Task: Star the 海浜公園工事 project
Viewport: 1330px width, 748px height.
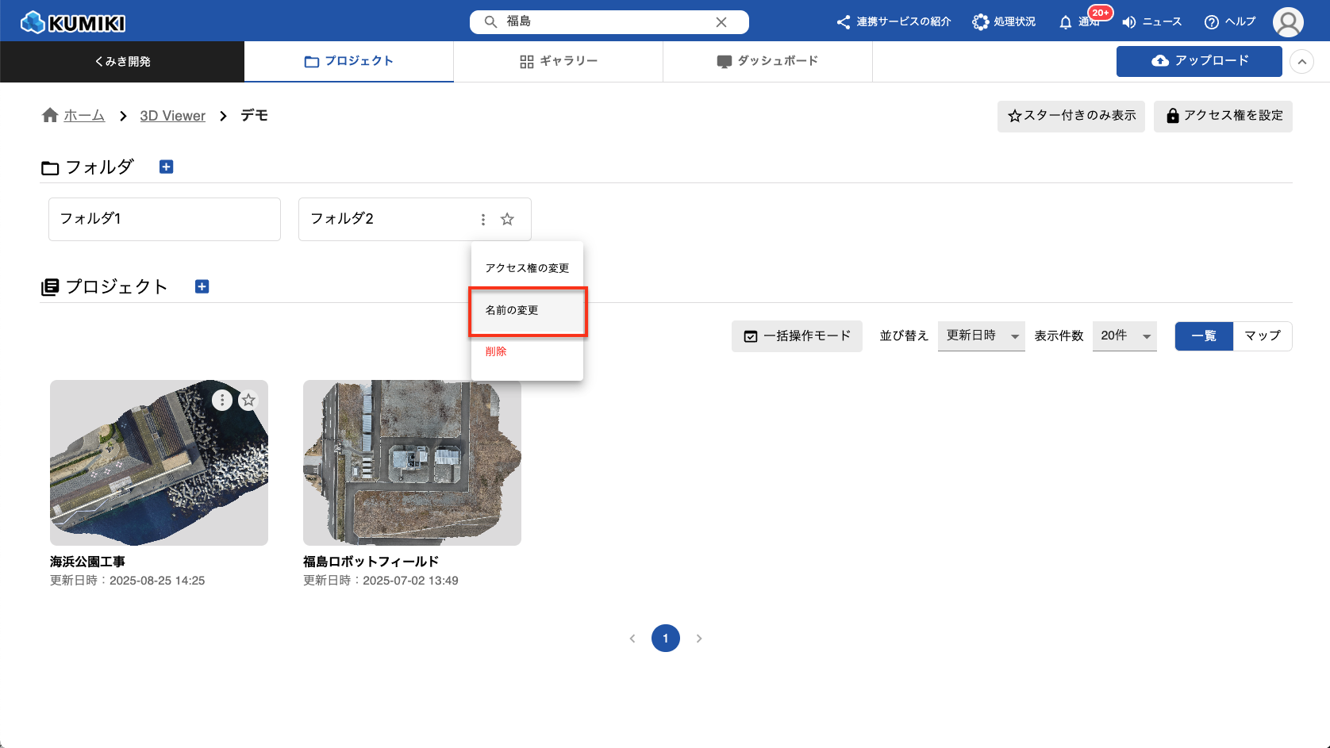Action: click(249, 401)
